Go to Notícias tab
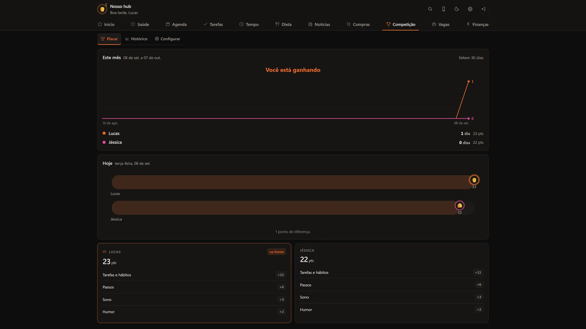586x329 pixels. pos(319,24)
